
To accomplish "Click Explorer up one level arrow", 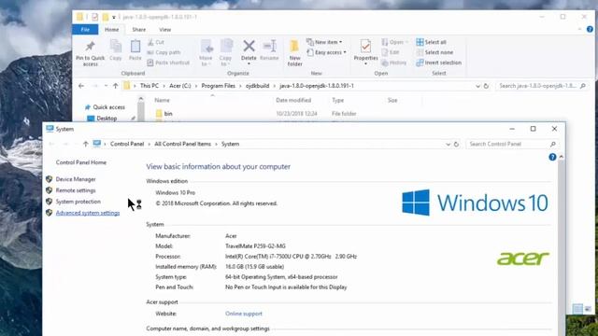I will (116, 86).
